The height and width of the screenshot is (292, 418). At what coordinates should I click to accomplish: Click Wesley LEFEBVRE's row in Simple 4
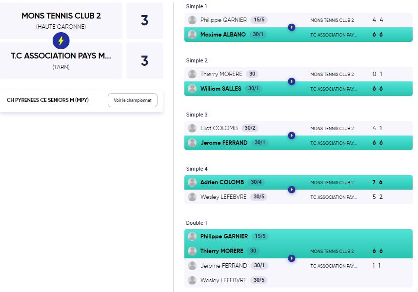pos(299,197)
